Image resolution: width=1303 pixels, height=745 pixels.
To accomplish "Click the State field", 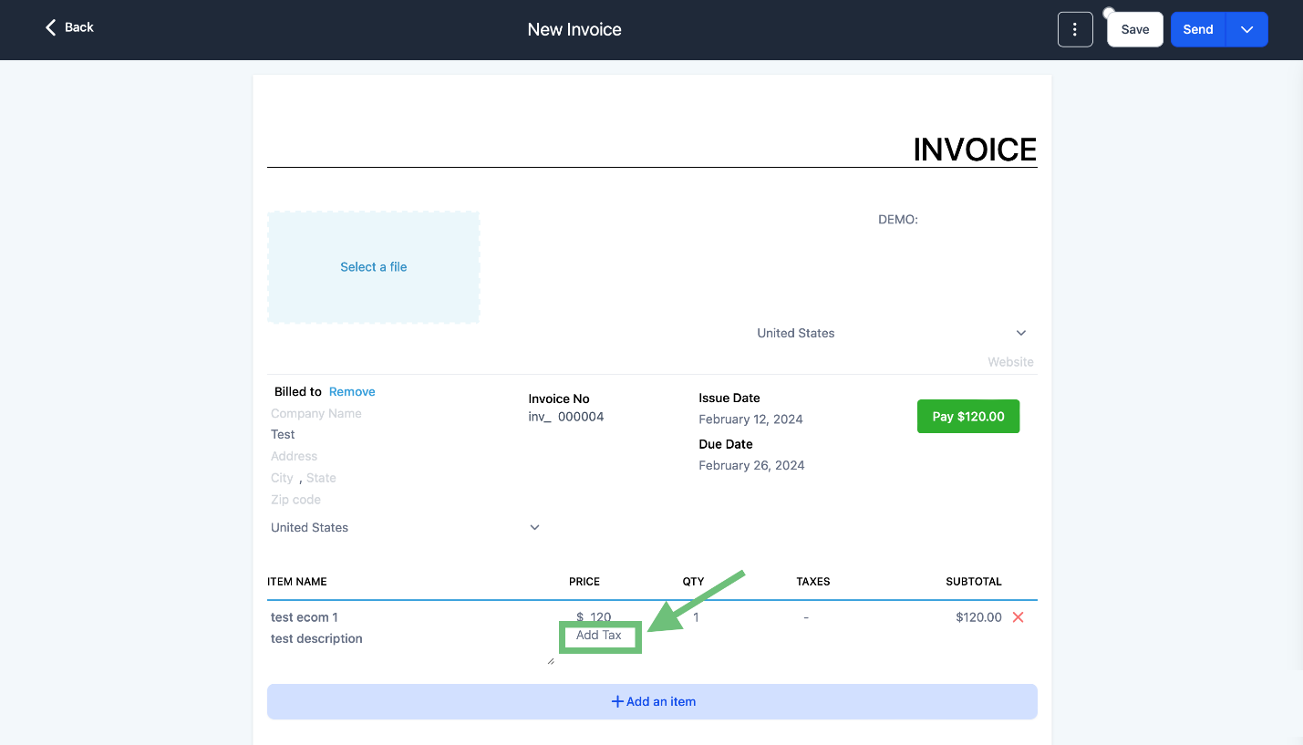I will tap(321, 478).
